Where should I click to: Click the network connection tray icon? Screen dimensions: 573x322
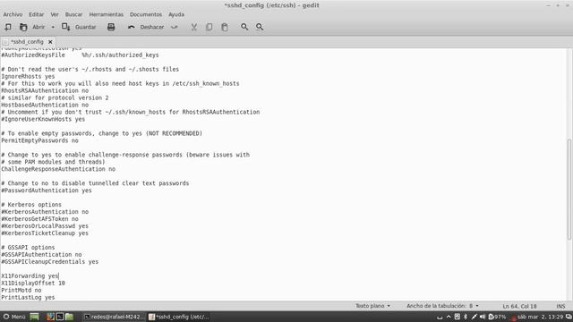[474, 317]
